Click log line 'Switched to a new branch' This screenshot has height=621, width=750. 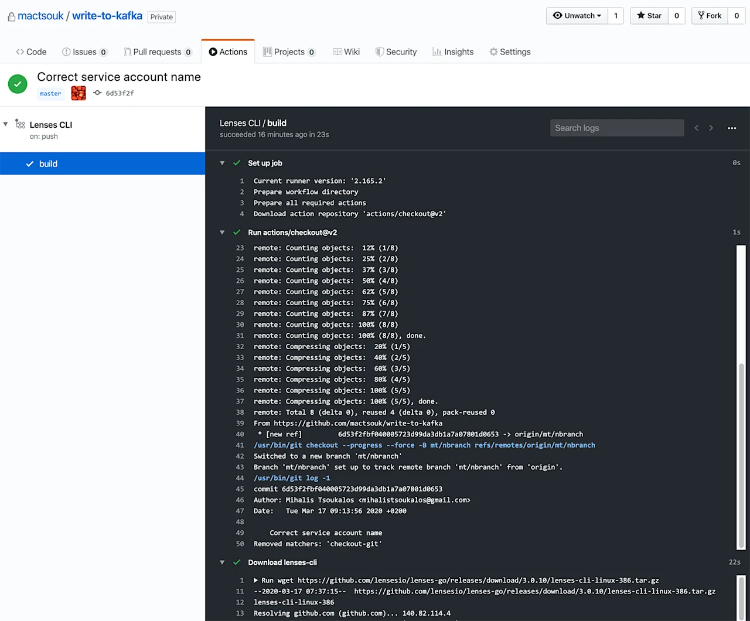[328, 456]
